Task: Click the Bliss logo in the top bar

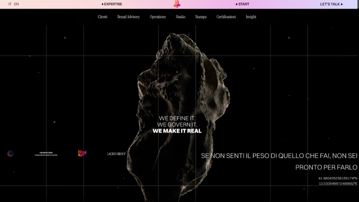Action: point(177,4)
